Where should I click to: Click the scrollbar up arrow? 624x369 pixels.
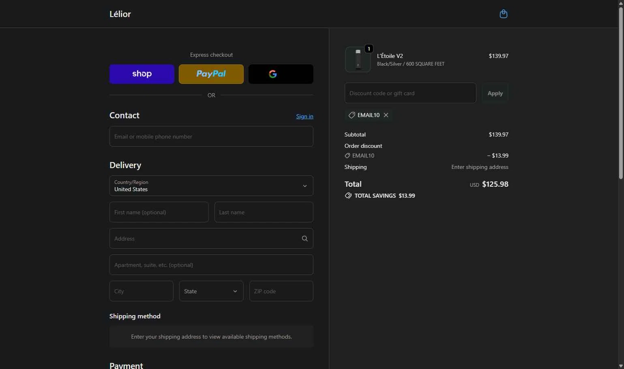point(621,3)
